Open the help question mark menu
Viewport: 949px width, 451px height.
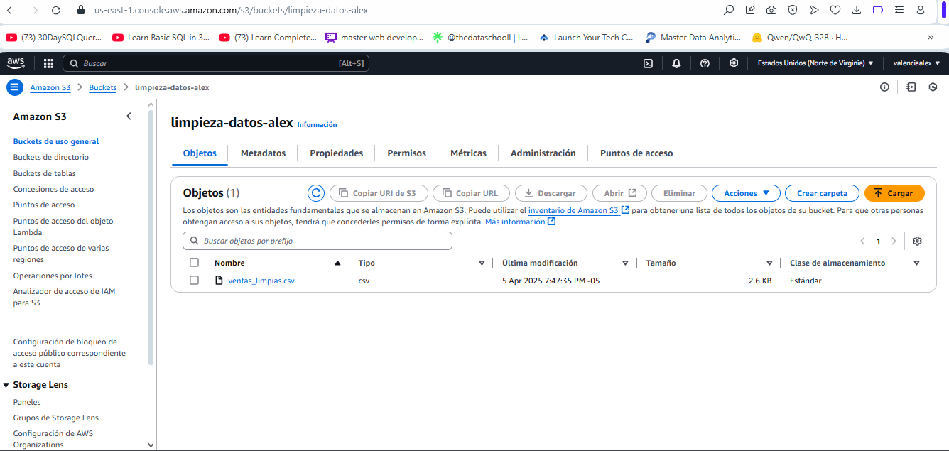coord(705,63)
